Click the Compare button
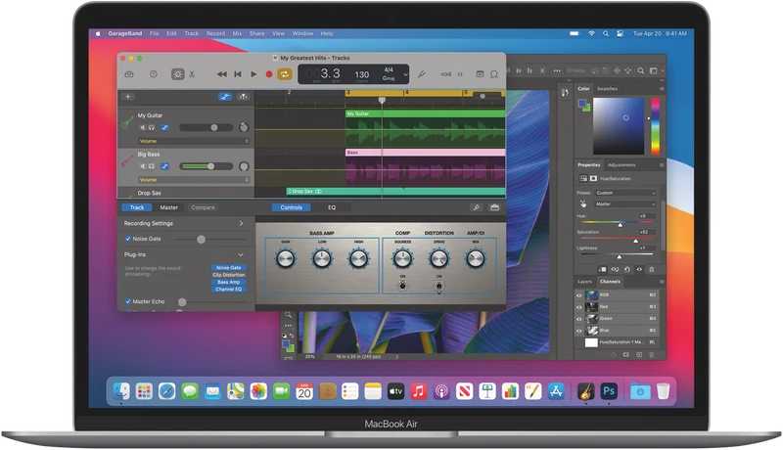This screenshot has height=450, width=783. coord(203,207)
